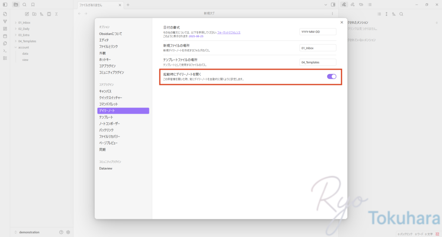Toggle the left sidebar collapse icon
The height and width of the screenshot is (237, 442).
pos(5,4)
